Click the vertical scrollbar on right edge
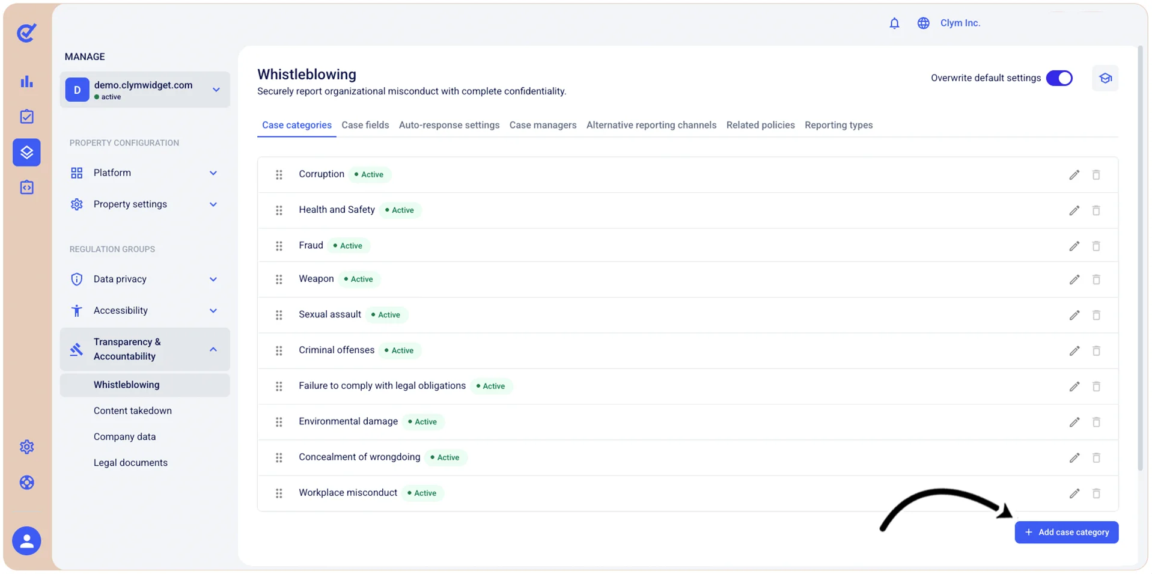 tap(1140, 258)
